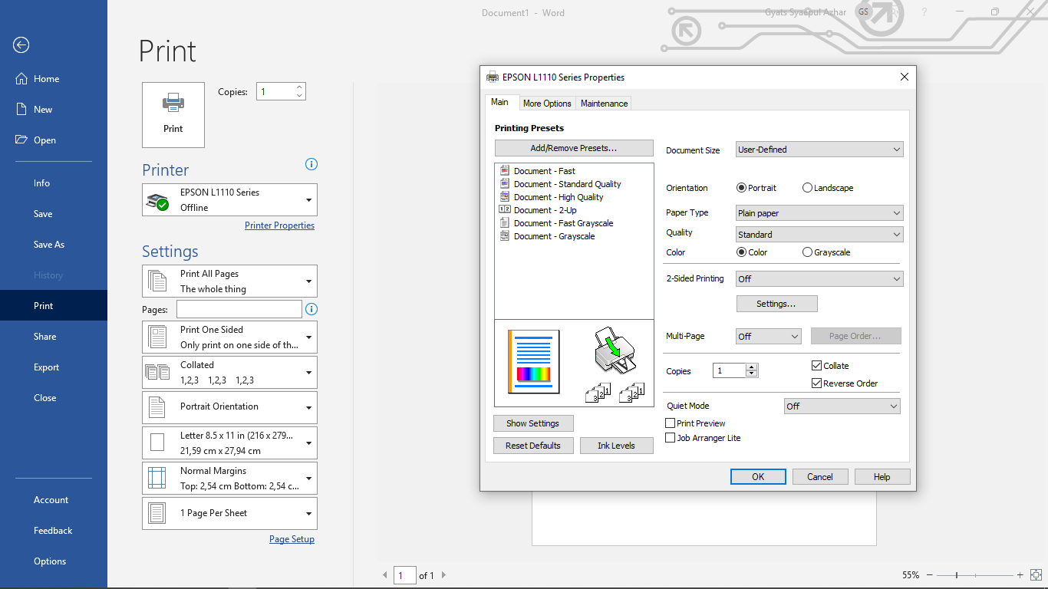Open the Export menu item
Image resolution: width=1048 pixels, height=589 pixels.
[x=54, y=367]
